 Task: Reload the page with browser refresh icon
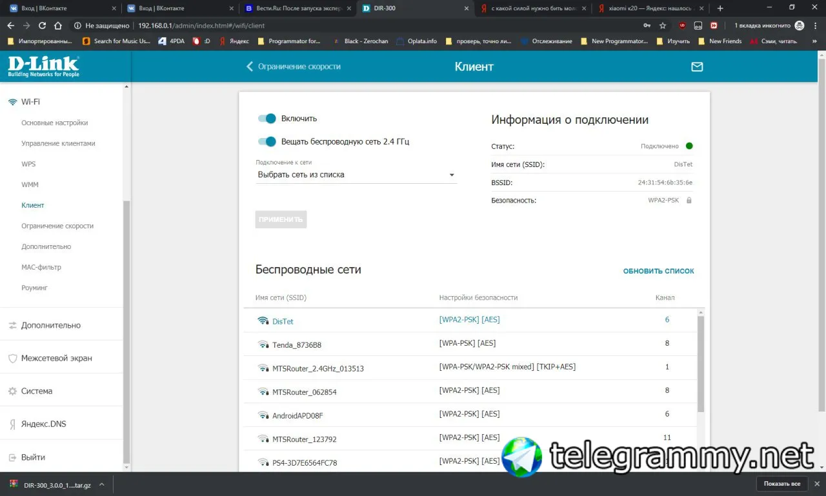[42, 26]
